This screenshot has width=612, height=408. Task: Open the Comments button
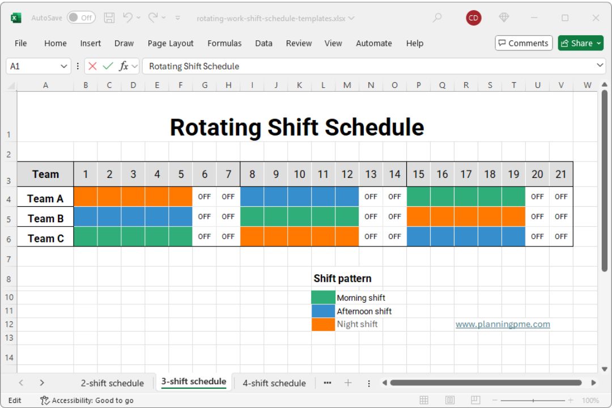523,43
